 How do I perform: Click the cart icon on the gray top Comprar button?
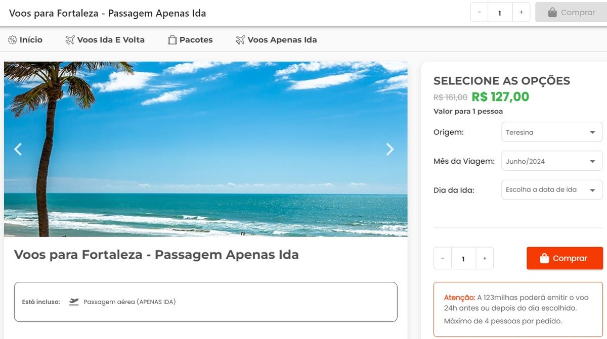[x=553, y=12]
